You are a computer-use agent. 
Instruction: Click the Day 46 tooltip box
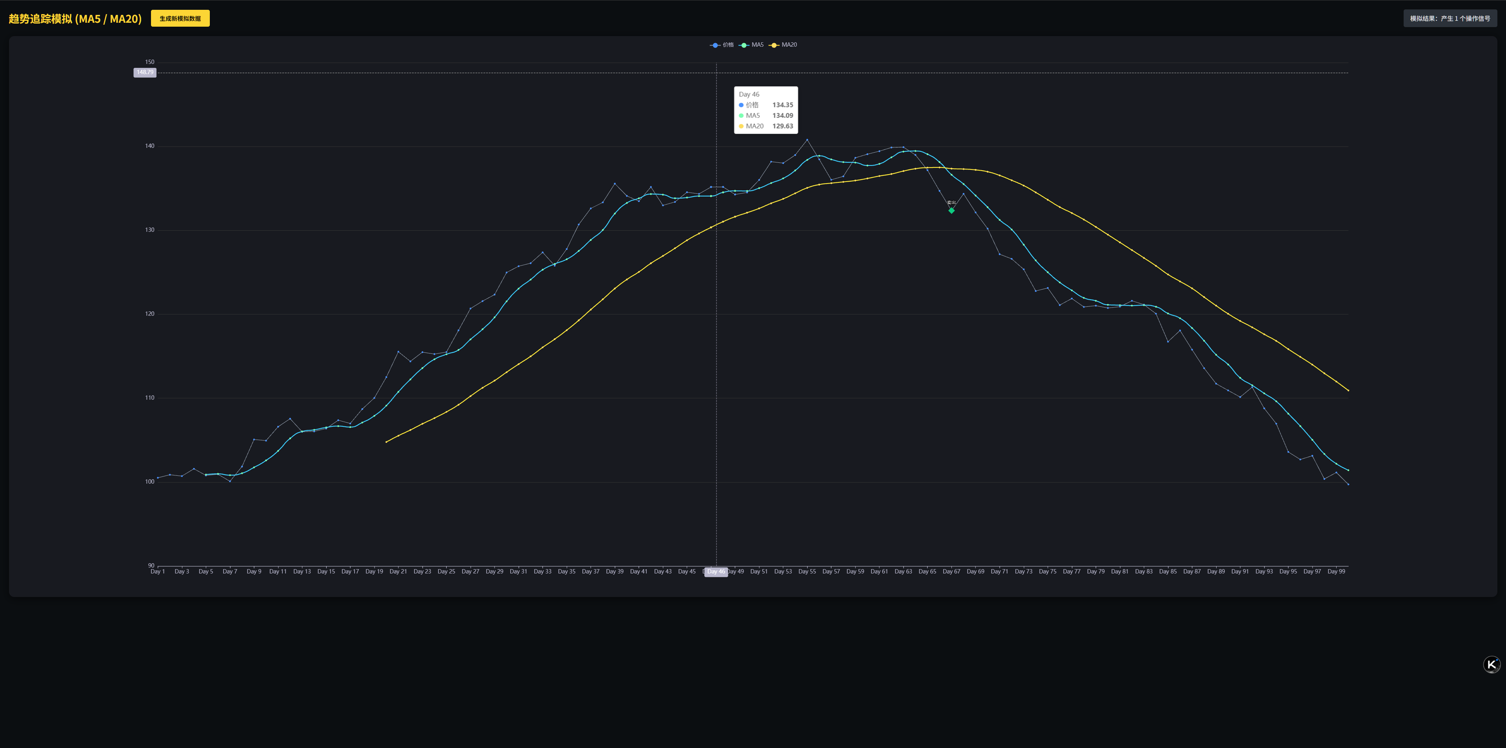click(x=766, y=110)
